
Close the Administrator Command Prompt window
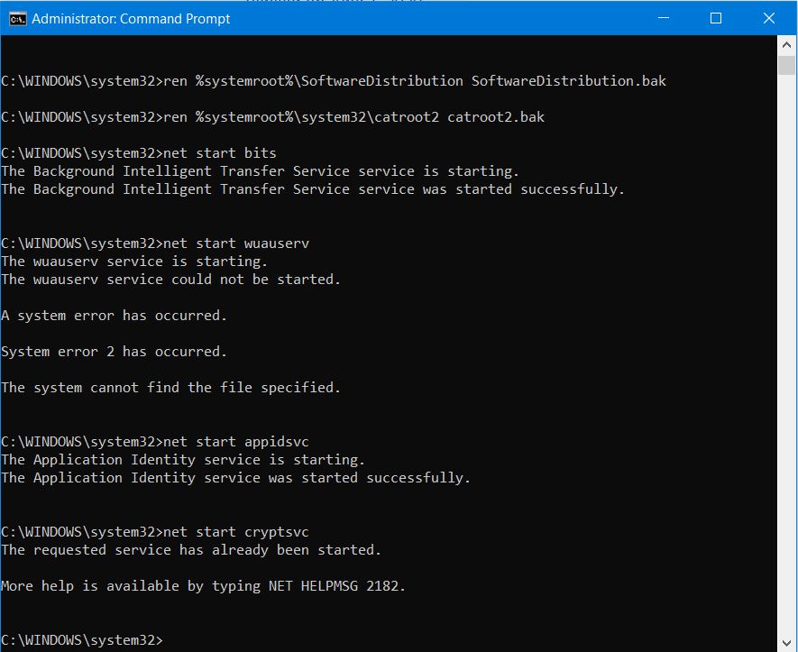[x=769, y=18]
